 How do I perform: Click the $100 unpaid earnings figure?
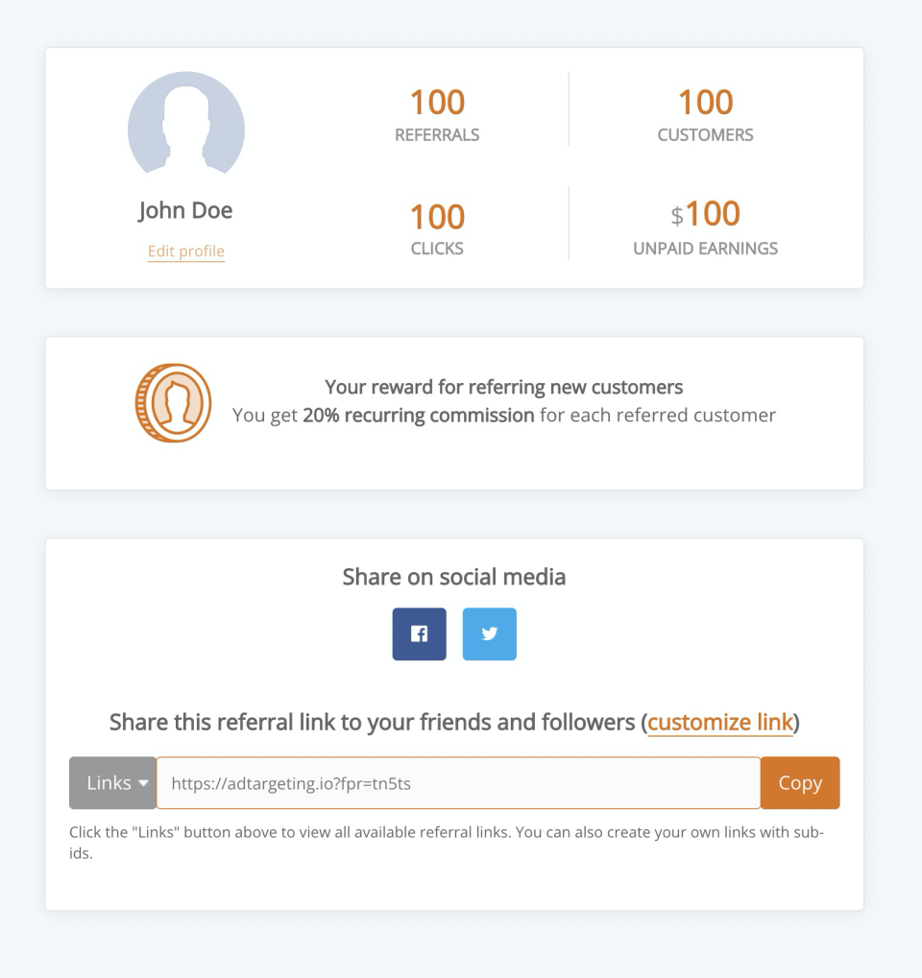tap(705, 214)
